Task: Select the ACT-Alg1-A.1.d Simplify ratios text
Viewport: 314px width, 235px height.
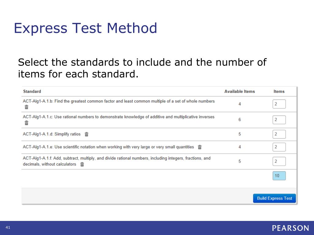Action: [x=52, y=134]
